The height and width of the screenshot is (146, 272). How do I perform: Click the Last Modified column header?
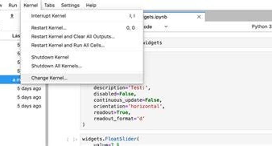click(x=16, y=36)
